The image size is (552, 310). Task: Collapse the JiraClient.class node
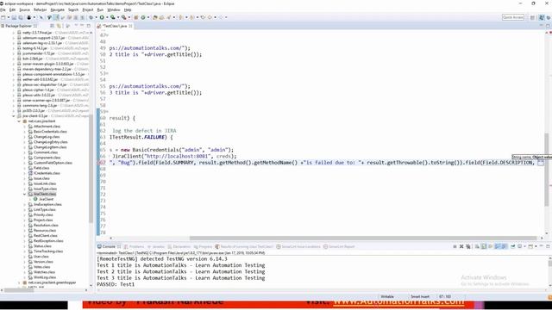click(24, 194)
